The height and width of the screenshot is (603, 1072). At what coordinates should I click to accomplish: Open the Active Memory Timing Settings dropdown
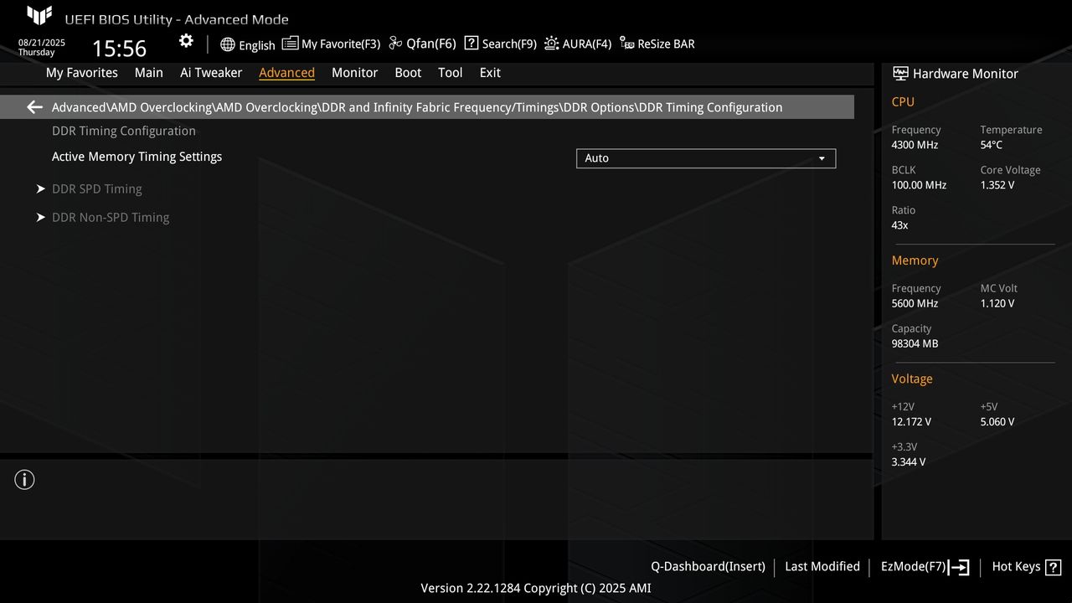pyautogui.click(x=705, y=158)
